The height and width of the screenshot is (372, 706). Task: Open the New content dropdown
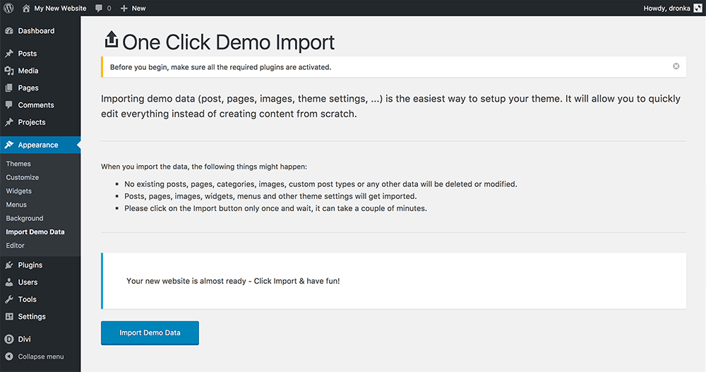pos(133,8)
